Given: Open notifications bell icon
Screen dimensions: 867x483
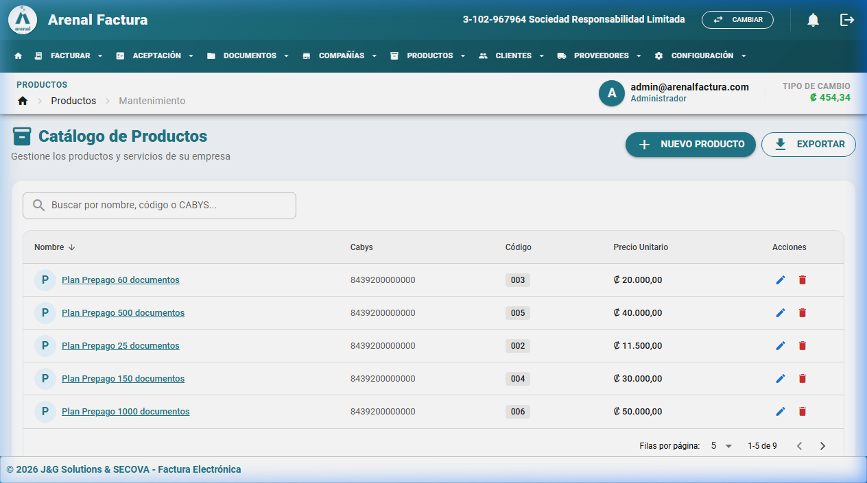Looking at the screenshot, I should click(x=813, y=20).
